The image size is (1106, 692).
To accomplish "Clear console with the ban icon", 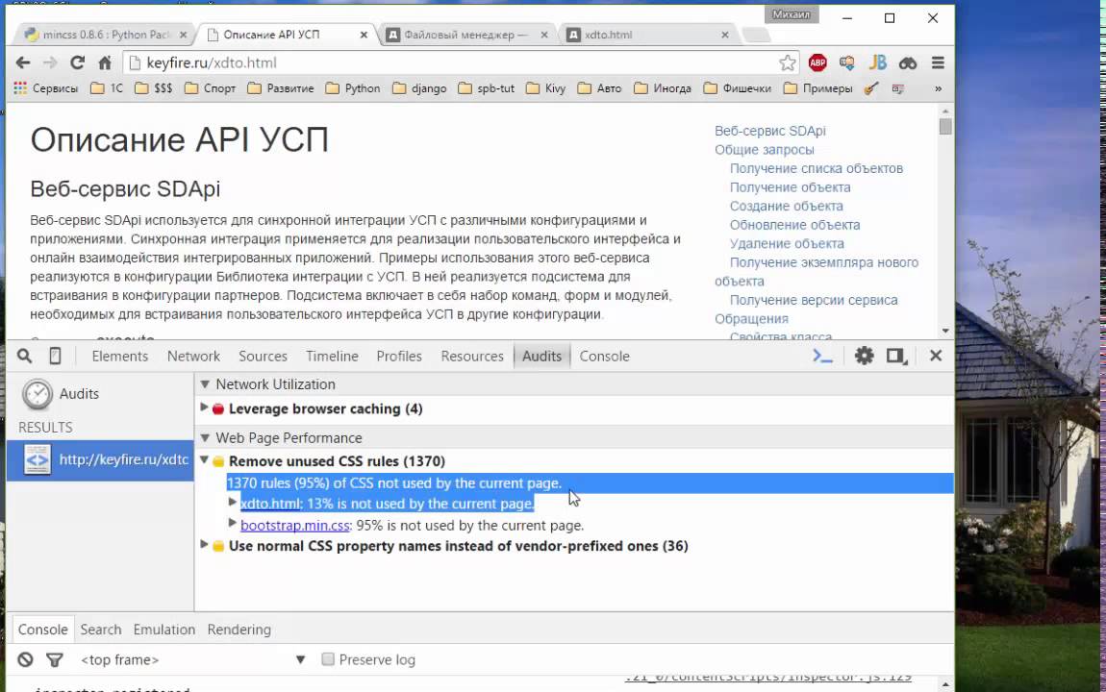I will click(25, 659).
